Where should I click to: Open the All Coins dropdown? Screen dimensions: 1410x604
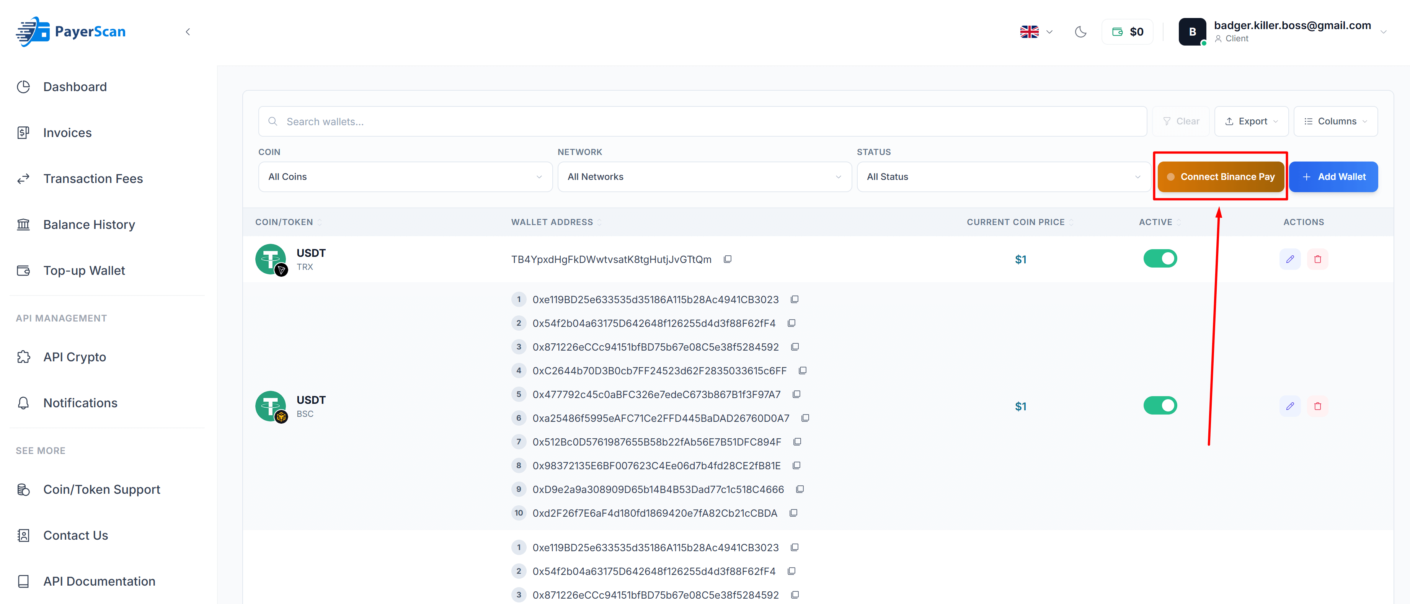[x=405, y=176]
